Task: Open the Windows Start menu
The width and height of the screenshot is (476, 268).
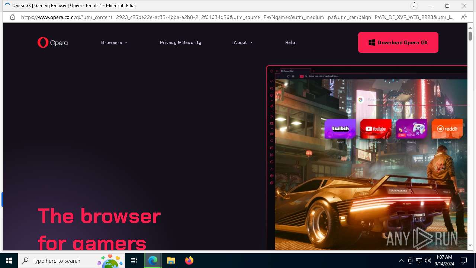Action: [9, 261]
